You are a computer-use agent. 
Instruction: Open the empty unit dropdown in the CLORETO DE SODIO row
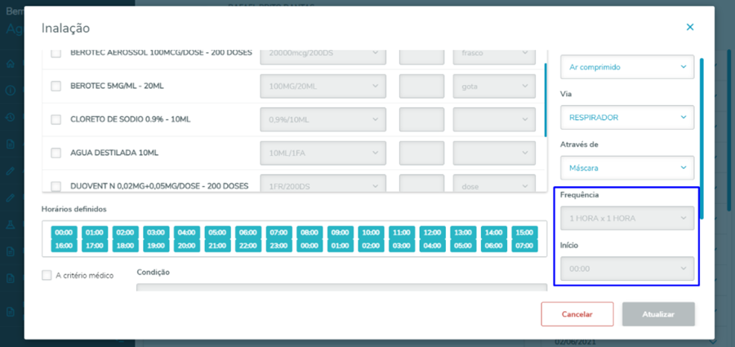pyautogui.click(x=494, y=119)
